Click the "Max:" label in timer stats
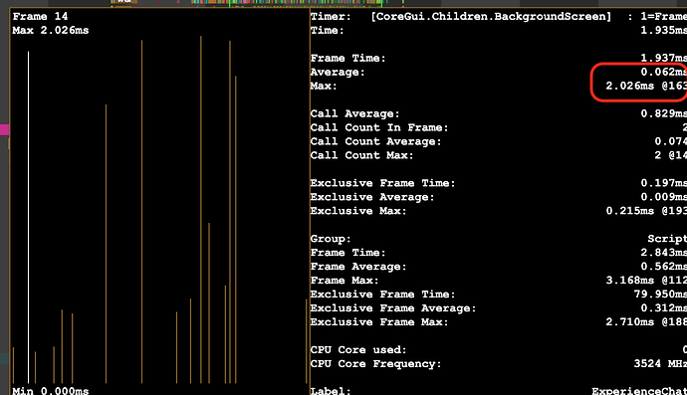The image size is (687, 395). click(324, 87)
